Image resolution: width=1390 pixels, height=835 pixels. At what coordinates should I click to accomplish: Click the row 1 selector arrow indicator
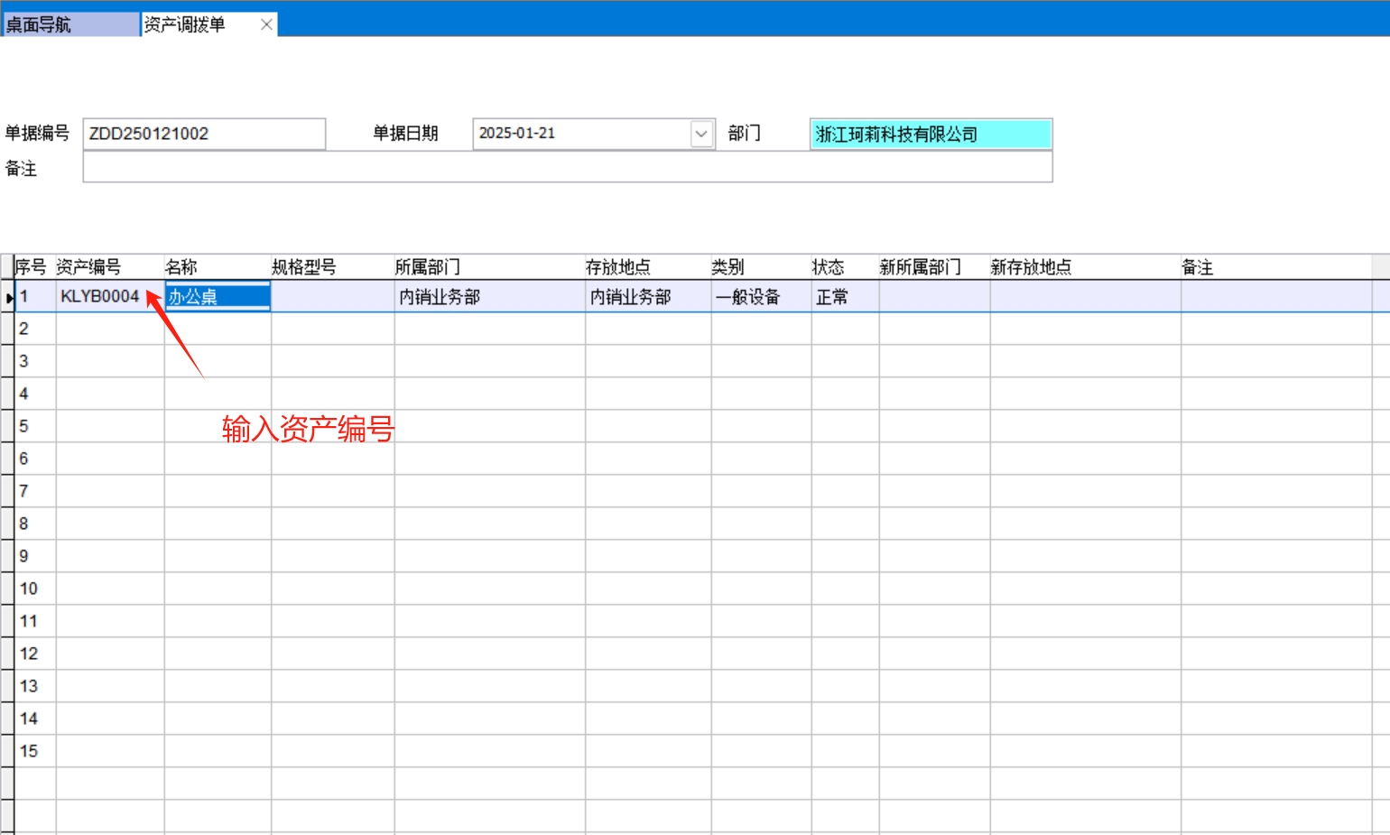(8, 297)
